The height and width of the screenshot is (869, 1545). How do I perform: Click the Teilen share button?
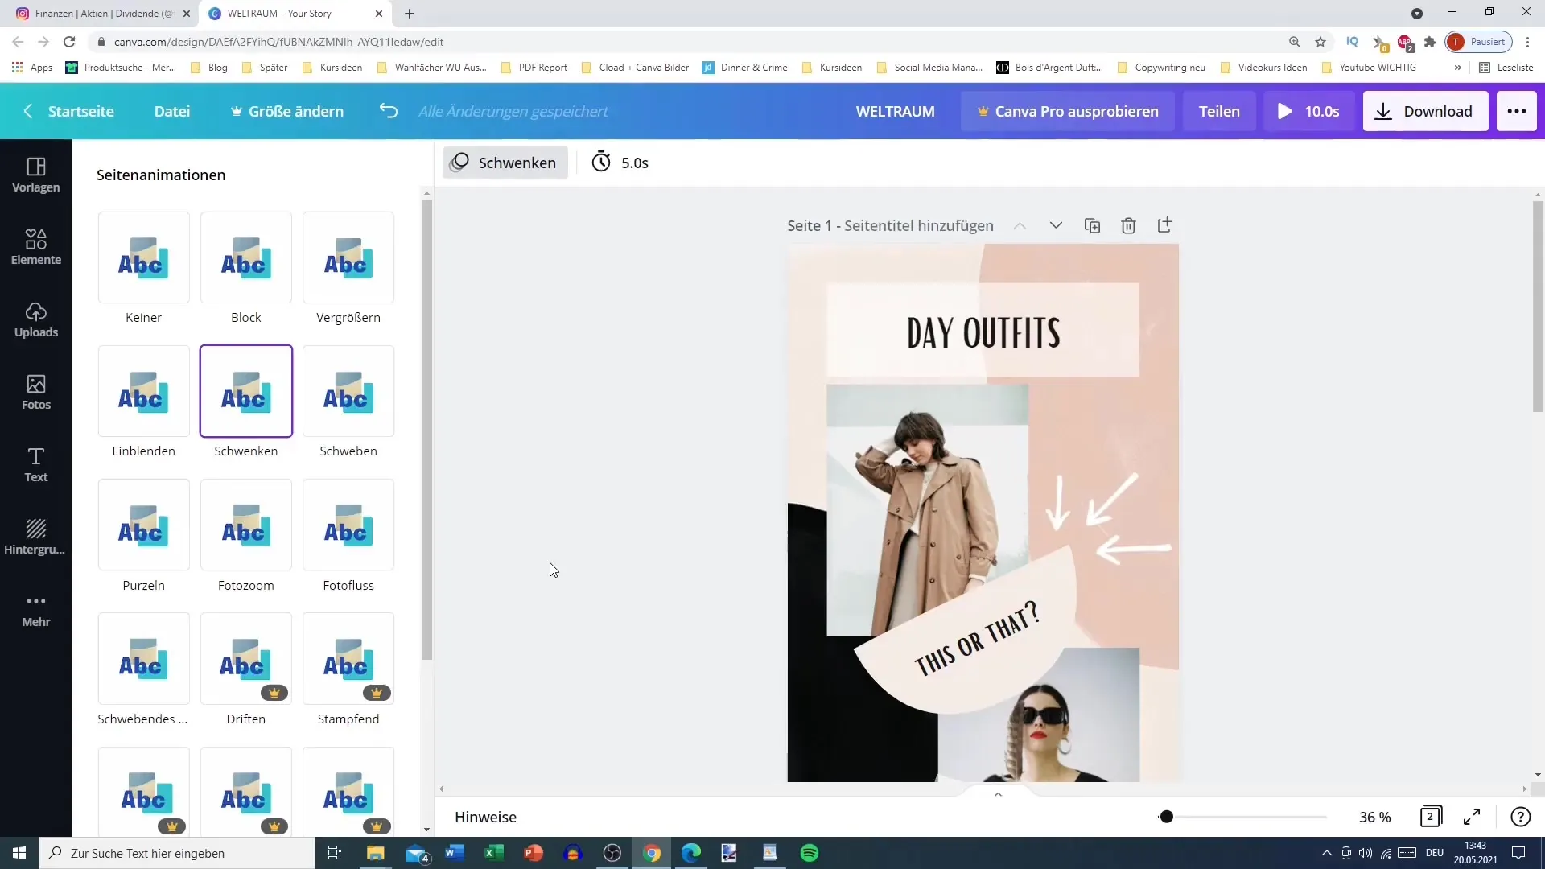(x=1219, y=111)
